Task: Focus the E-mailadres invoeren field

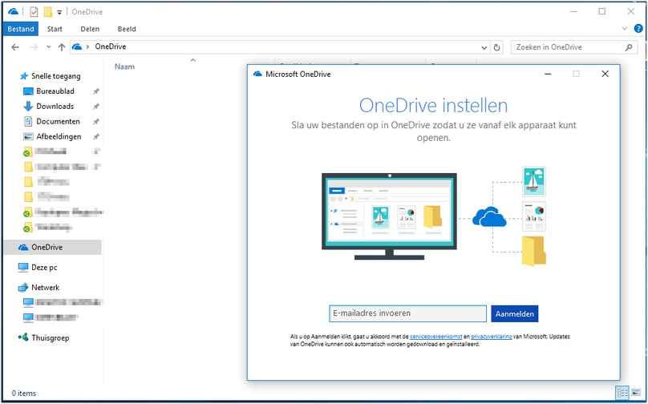Action: 408,313
